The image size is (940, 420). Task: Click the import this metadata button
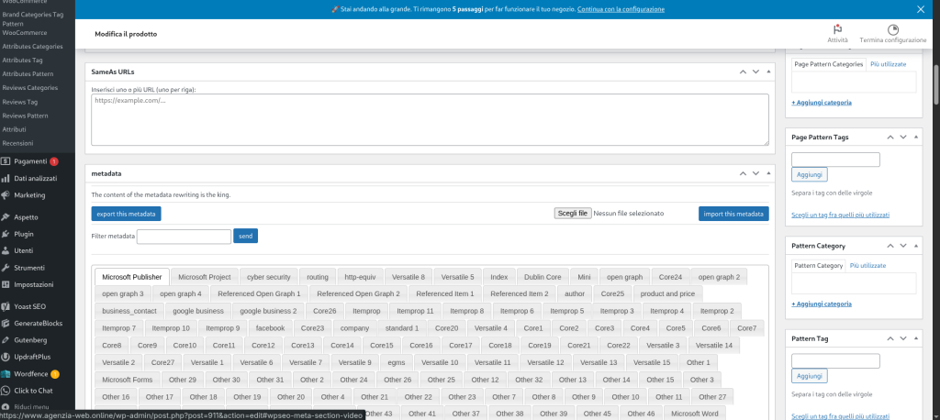pos(733,214)
